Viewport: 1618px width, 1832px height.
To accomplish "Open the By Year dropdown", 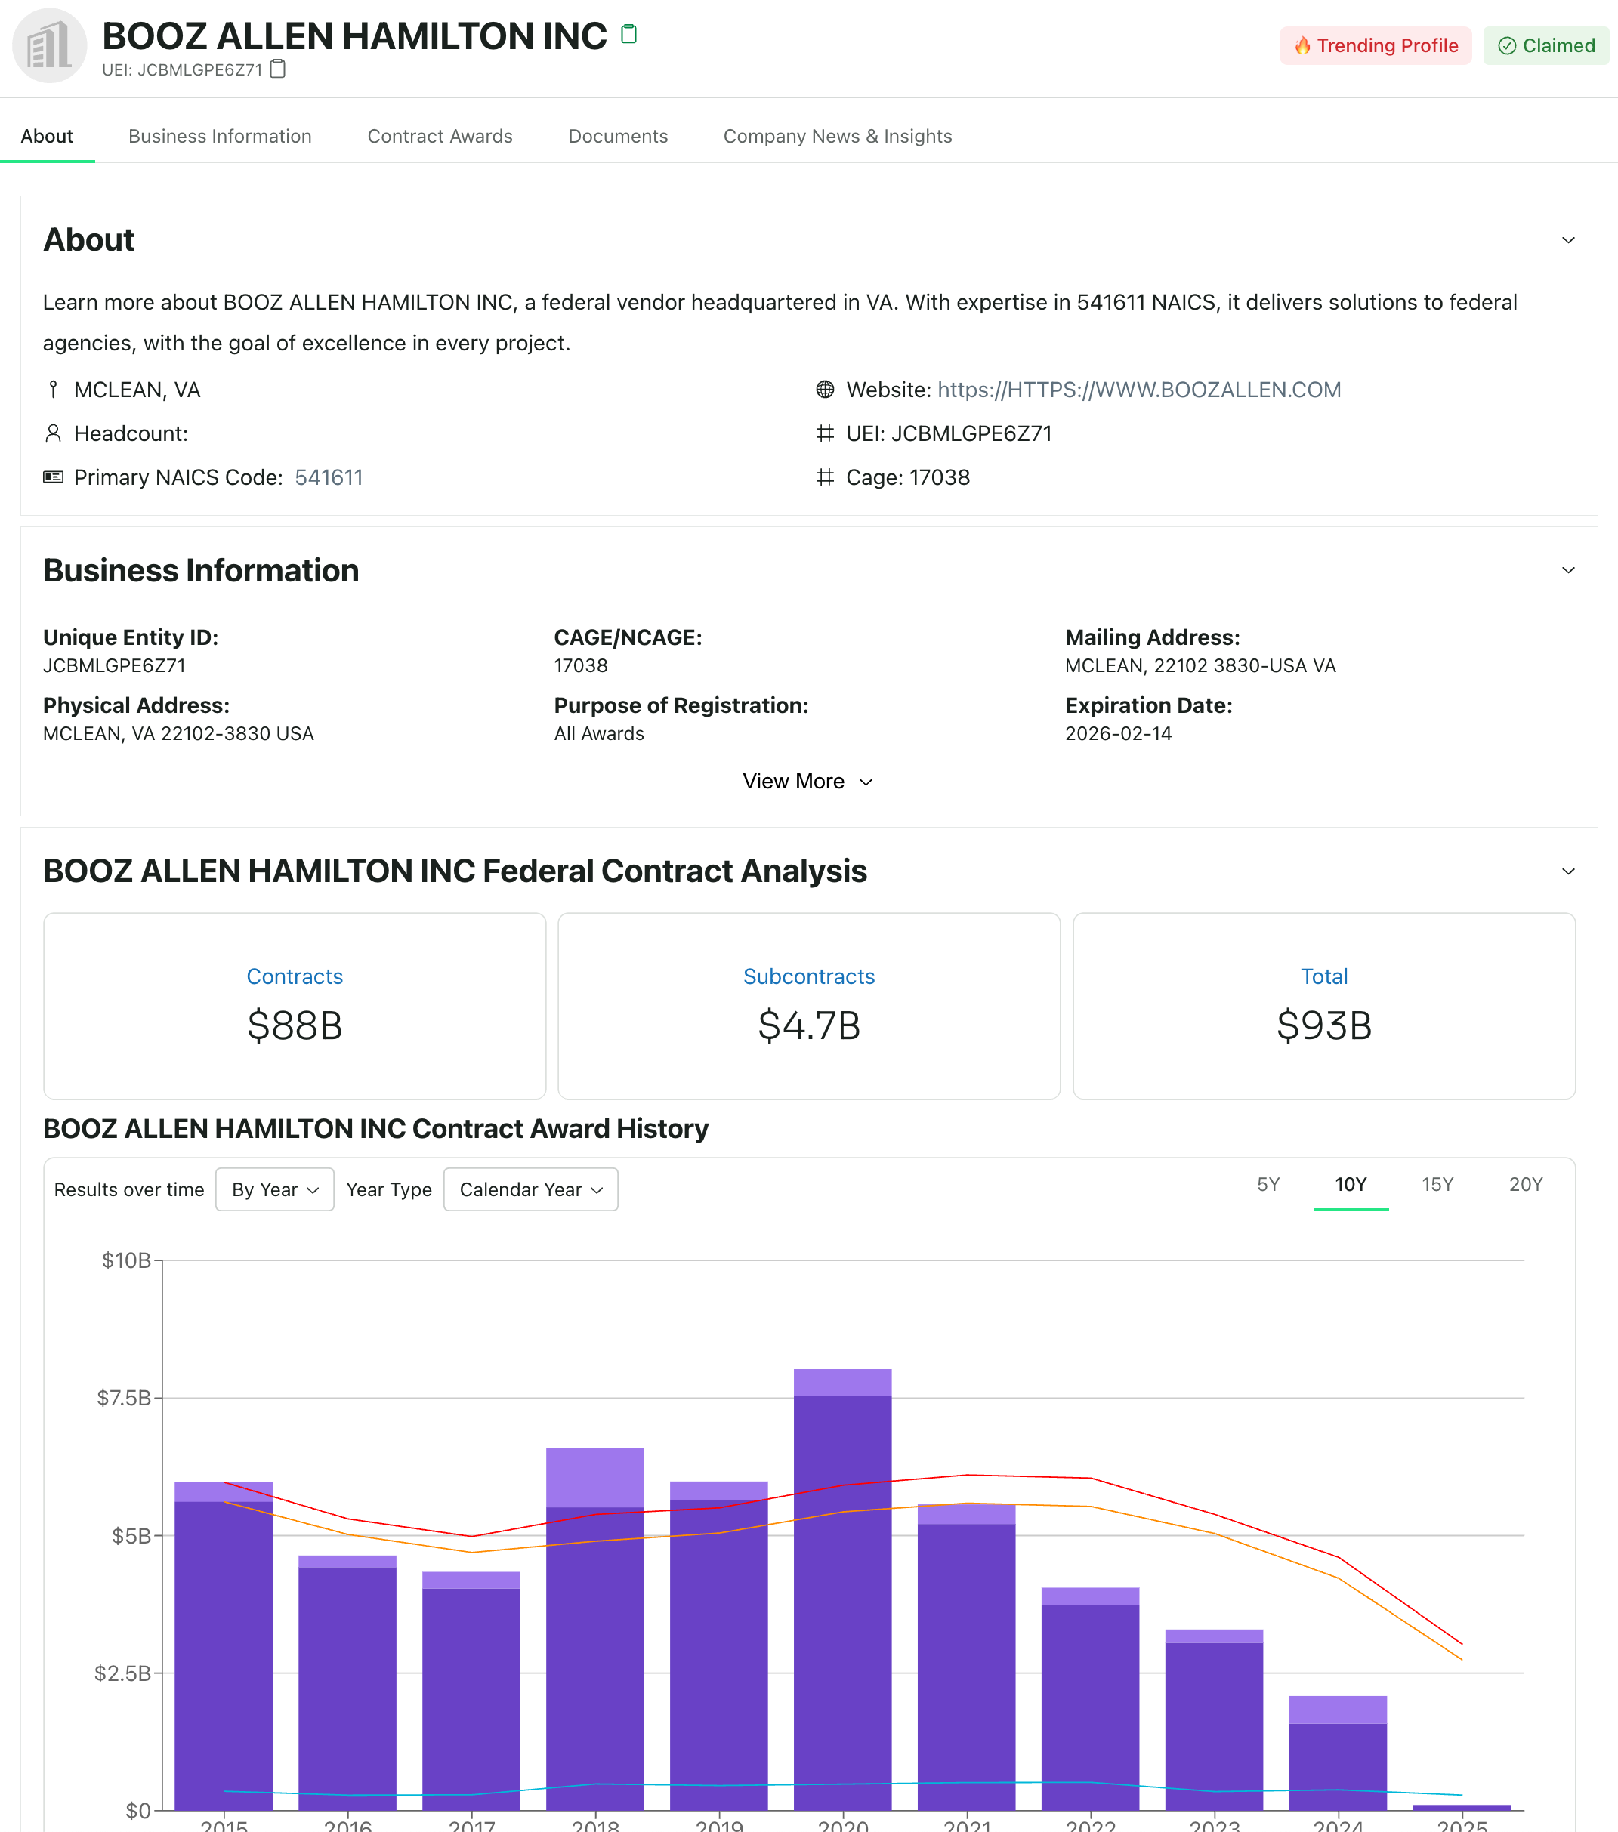I will (274, 1189).
